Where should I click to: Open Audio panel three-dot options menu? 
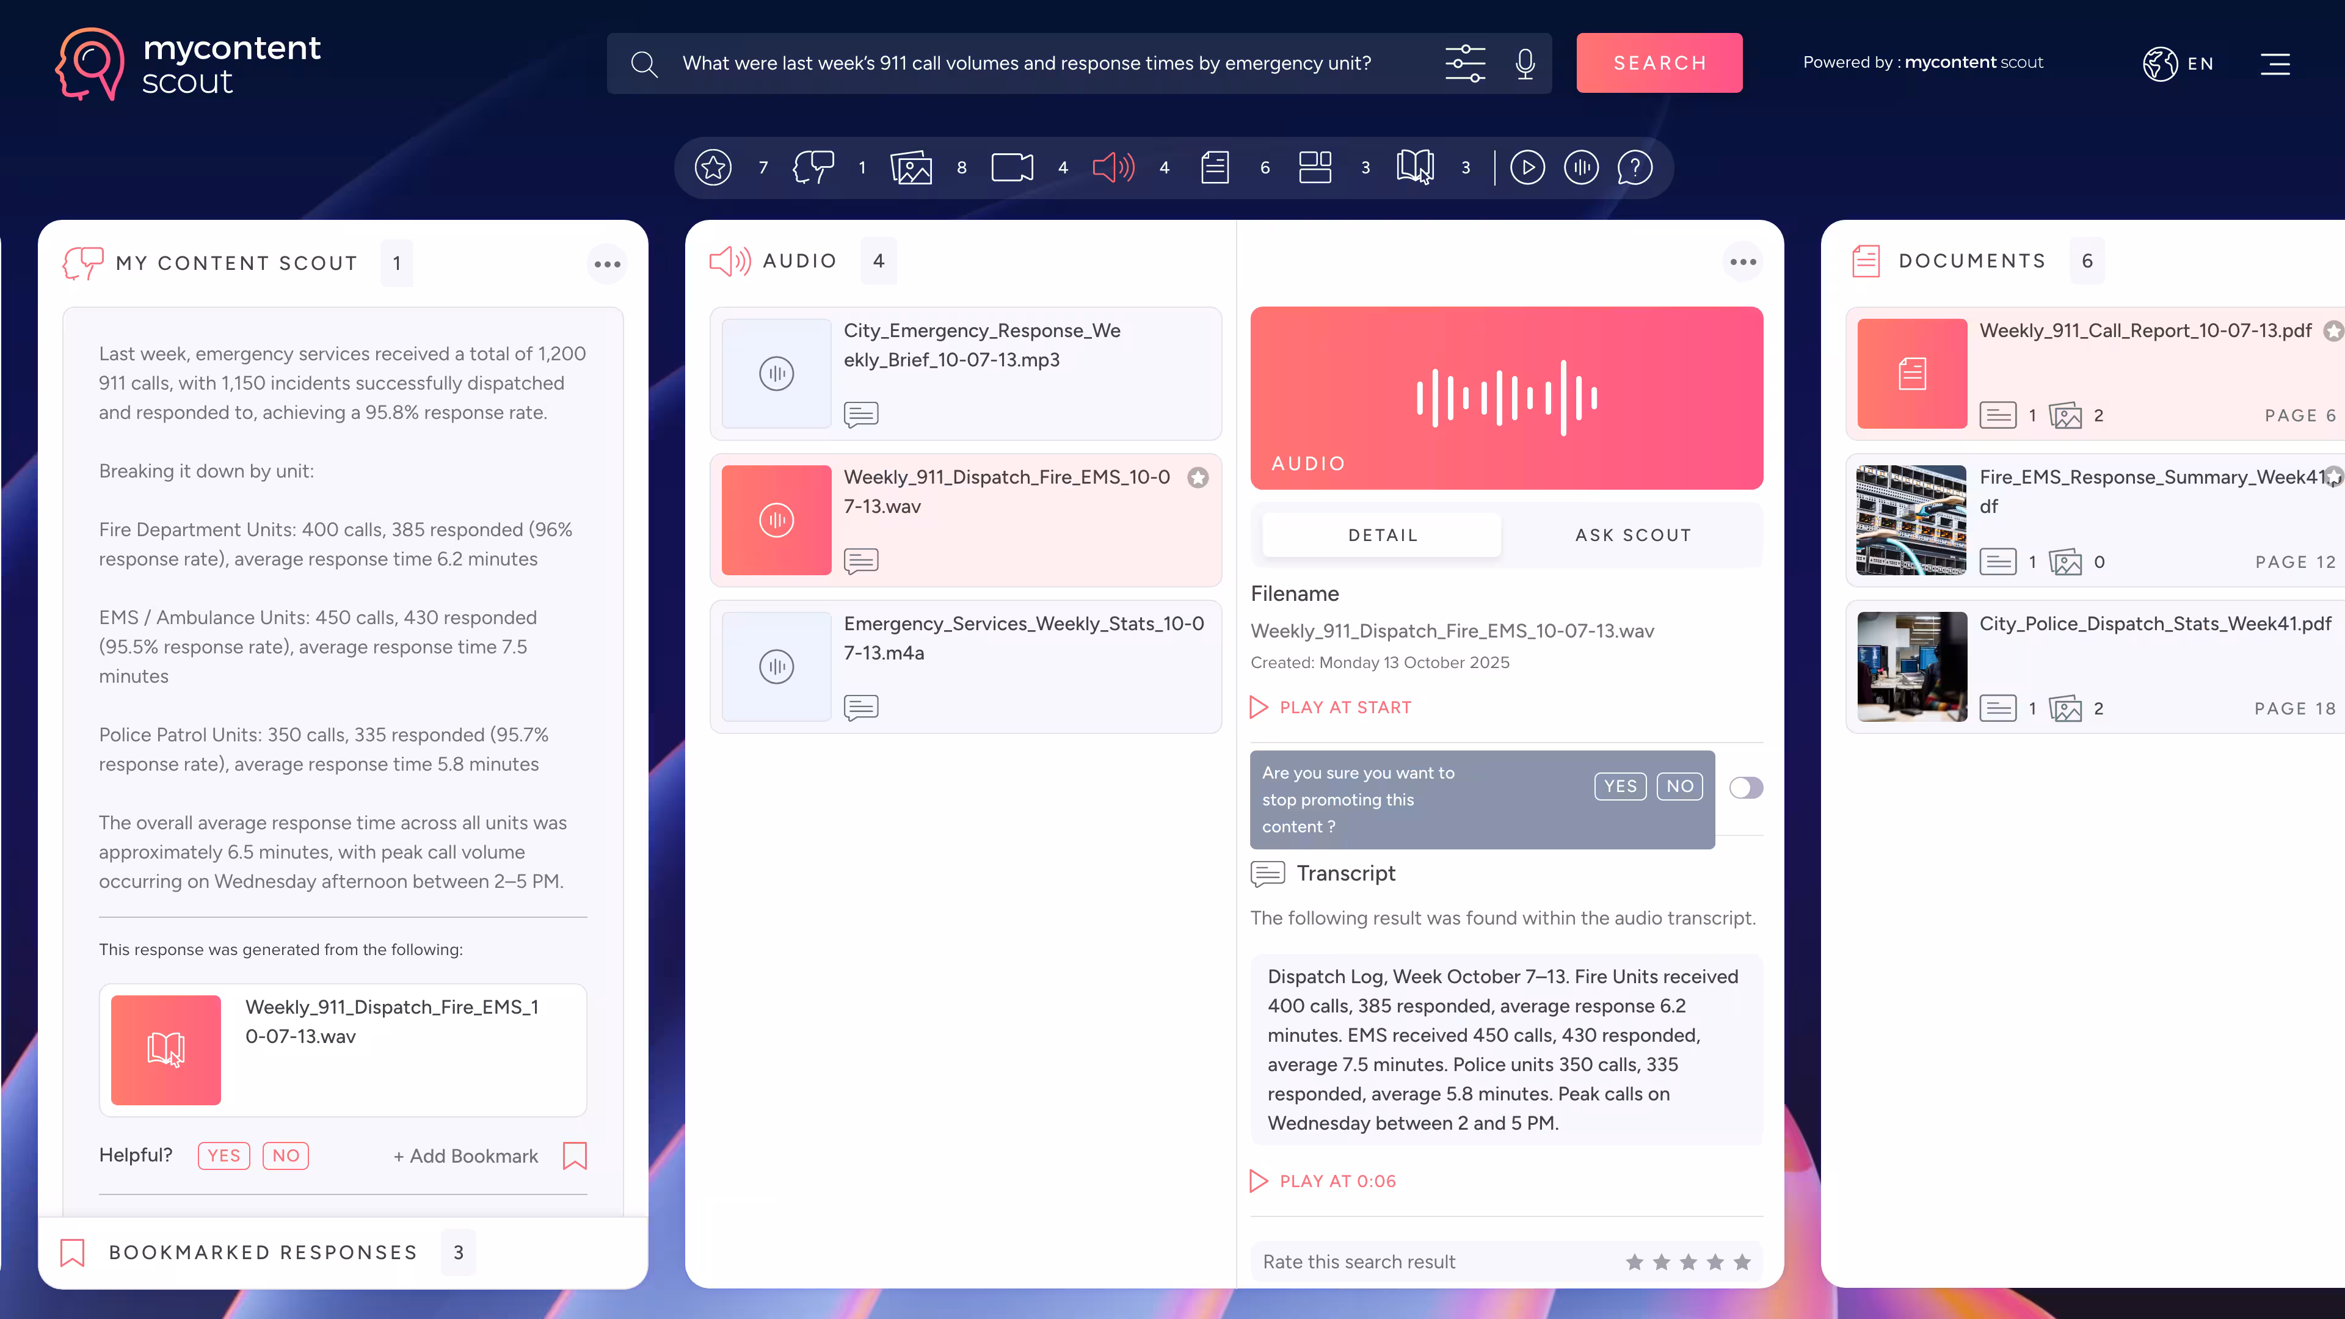pos(1742,262)
